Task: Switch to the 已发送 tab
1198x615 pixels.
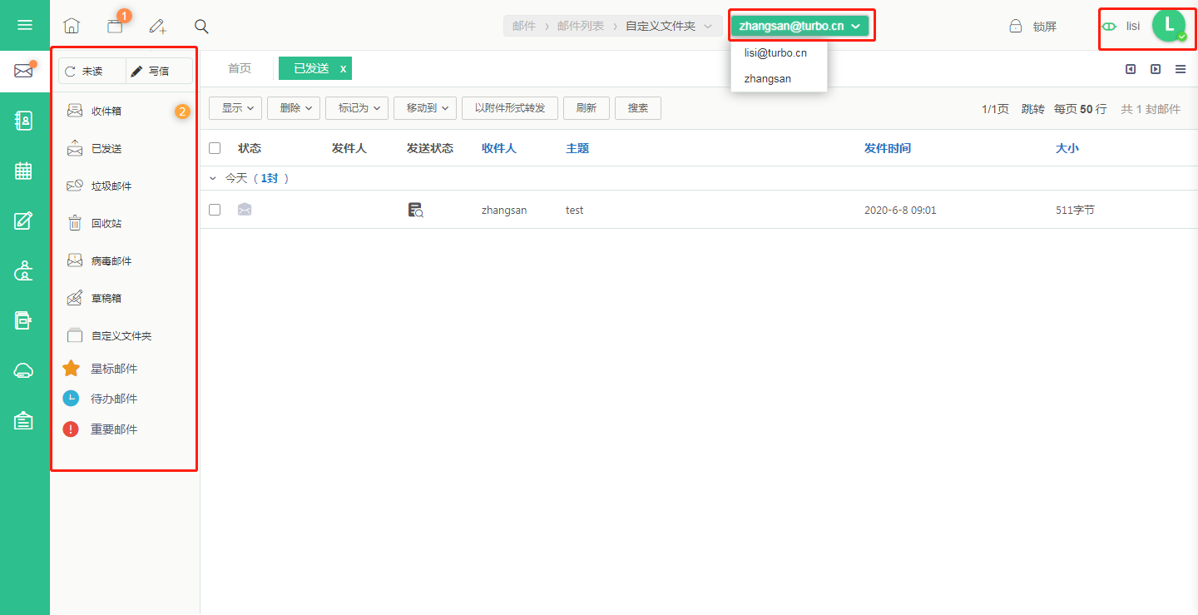Action: pyautogui.click(x=312, y=68)
